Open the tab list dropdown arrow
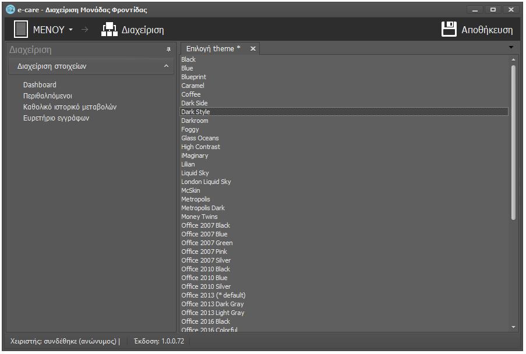 click(x=511, y=47)
